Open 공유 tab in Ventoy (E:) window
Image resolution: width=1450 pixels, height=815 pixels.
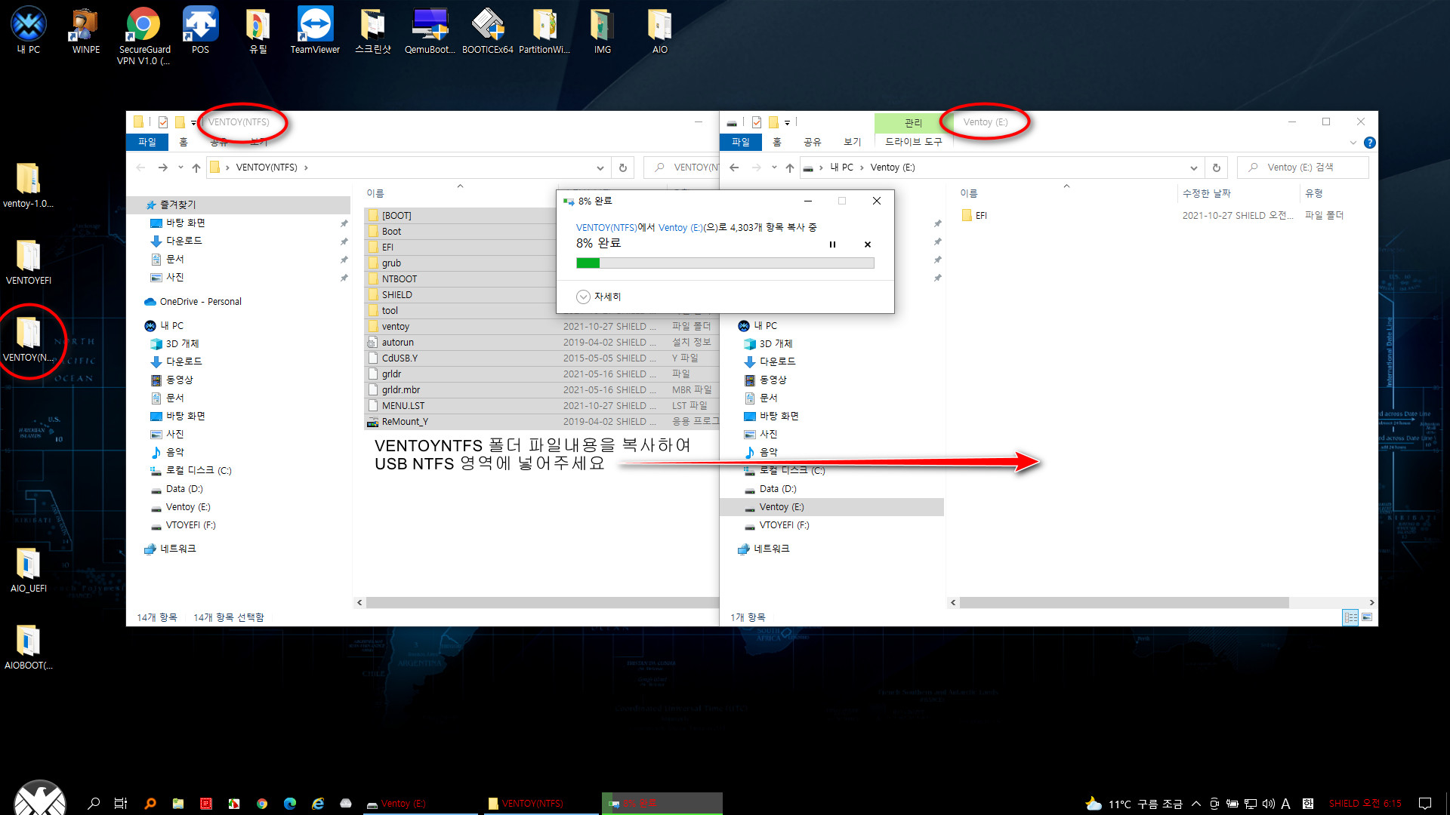(812, 142)
